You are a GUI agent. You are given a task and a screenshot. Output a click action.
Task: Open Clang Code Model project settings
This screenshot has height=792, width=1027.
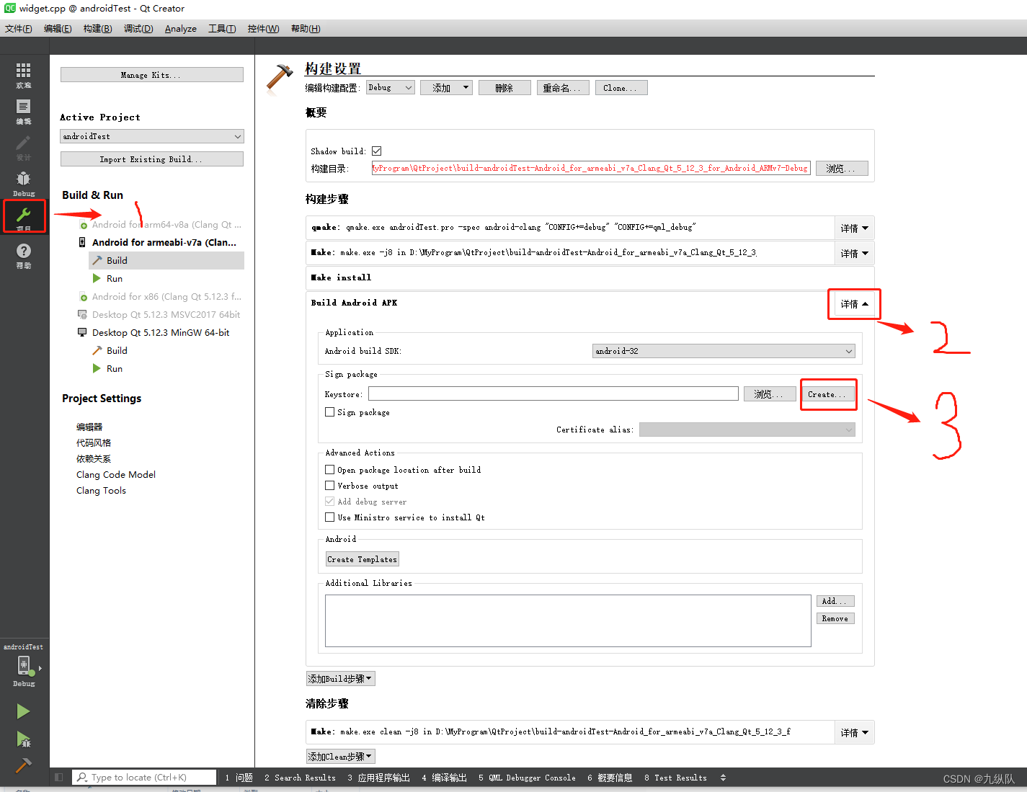click(x=116, y=475)
